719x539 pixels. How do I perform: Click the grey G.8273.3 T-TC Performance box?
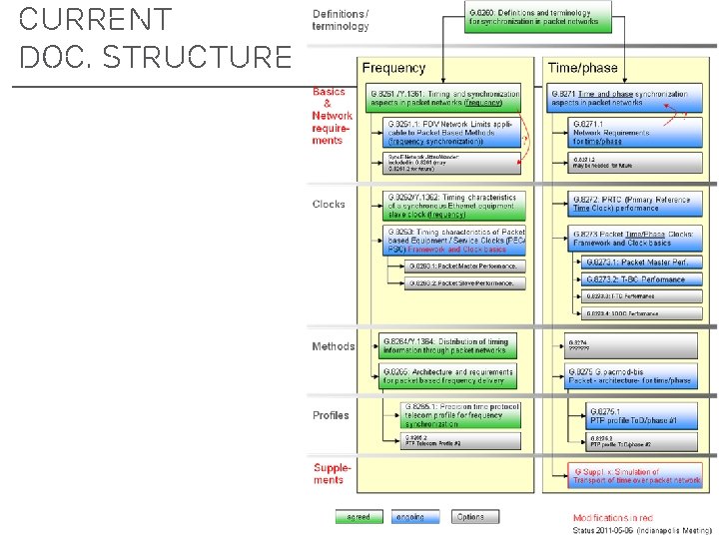641,296
